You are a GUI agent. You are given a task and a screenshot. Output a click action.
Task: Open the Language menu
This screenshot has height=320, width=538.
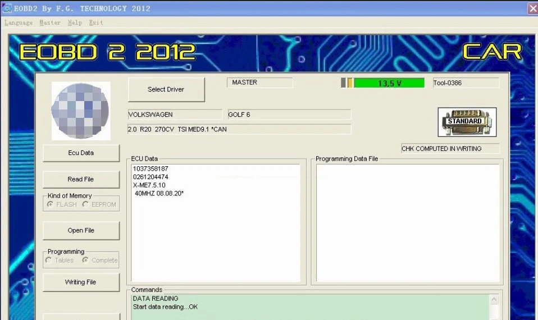click(19, 22)
